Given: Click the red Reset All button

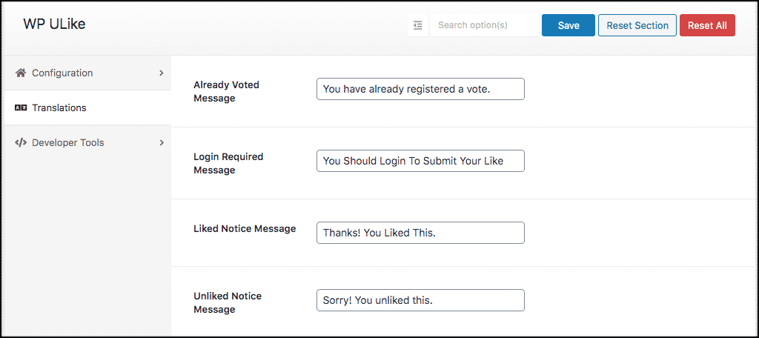Looking at the screenshot, I should click(x=707, y=25).
